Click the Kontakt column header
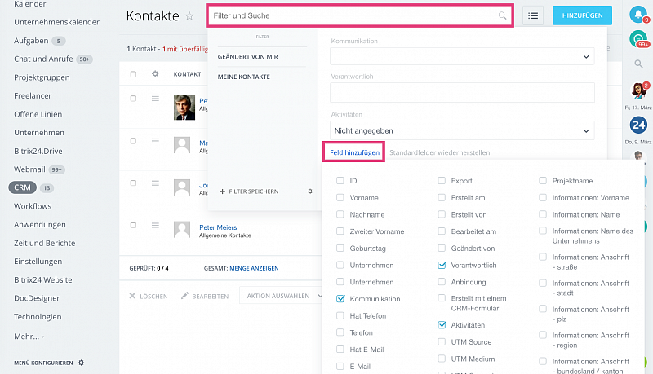This screenshot has height=374, width=653. point(187,74)
